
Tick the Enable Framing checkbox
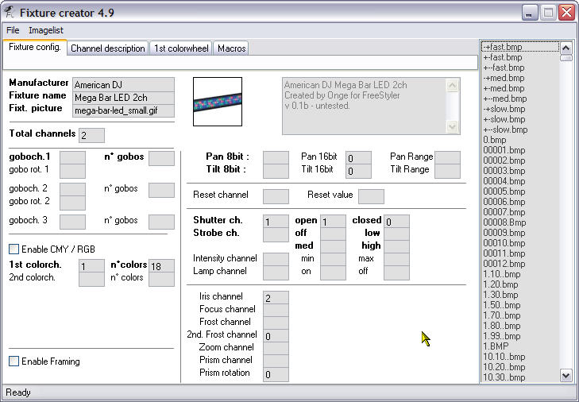pyautogui.click(x=14, y=361)
